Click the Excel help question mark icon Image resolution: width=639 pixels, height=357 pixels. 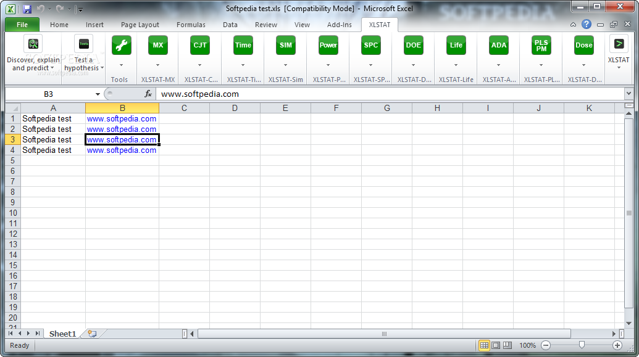(587, 25)
